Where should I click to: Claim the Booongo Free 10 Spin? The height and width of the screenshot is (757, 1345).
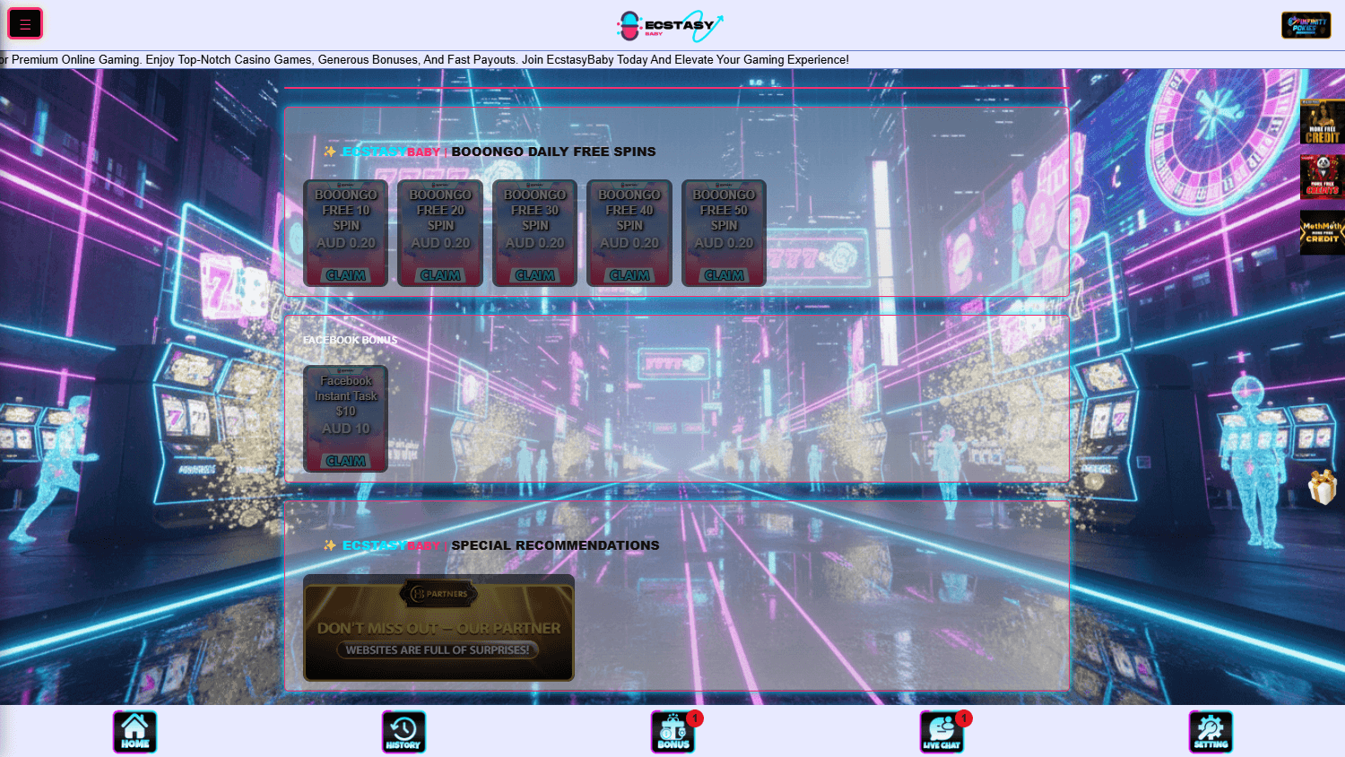pos(346,275)
